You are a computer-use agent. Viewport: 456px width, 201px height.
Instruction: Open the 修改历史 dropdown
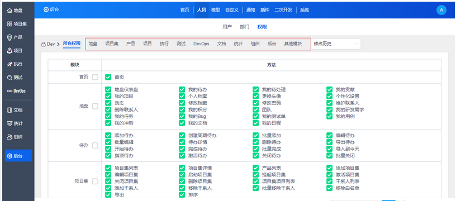point(336,44)
